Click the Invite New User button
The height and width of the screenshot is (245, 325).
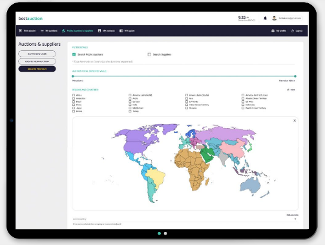click(37, 54)
